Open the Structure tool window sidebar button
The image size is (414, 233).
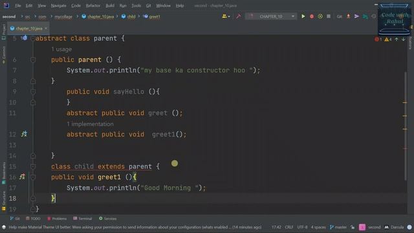tap(3, 201)
